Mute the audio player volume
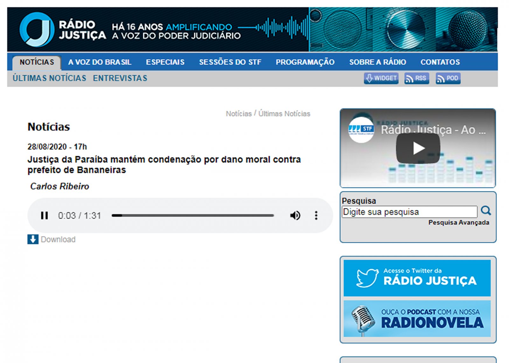Viewport: 509px width, 363px height. (295, 216)
